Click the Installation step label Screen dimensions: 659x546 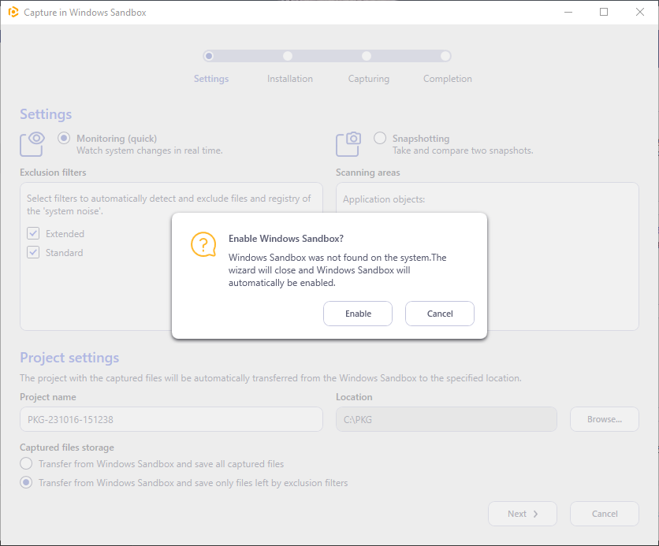click(290, 79)
